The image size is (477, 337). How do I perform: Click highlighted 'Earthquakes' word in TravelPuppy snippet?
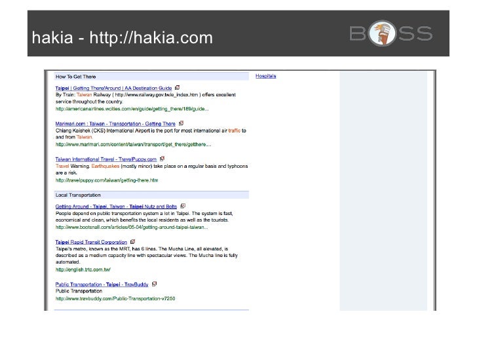click(105, 167)
